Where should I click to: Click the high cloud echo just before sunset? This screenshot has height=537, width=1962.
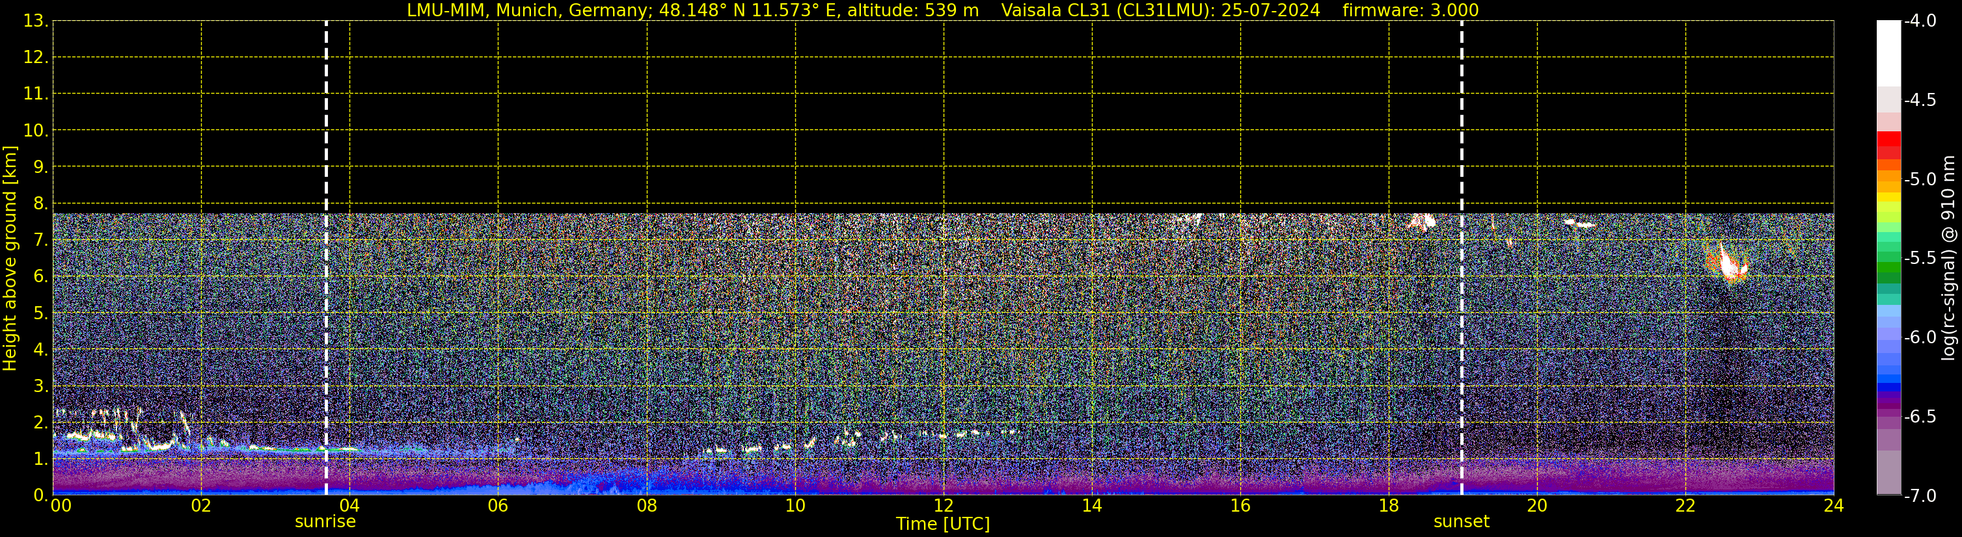coord(1421,221)
